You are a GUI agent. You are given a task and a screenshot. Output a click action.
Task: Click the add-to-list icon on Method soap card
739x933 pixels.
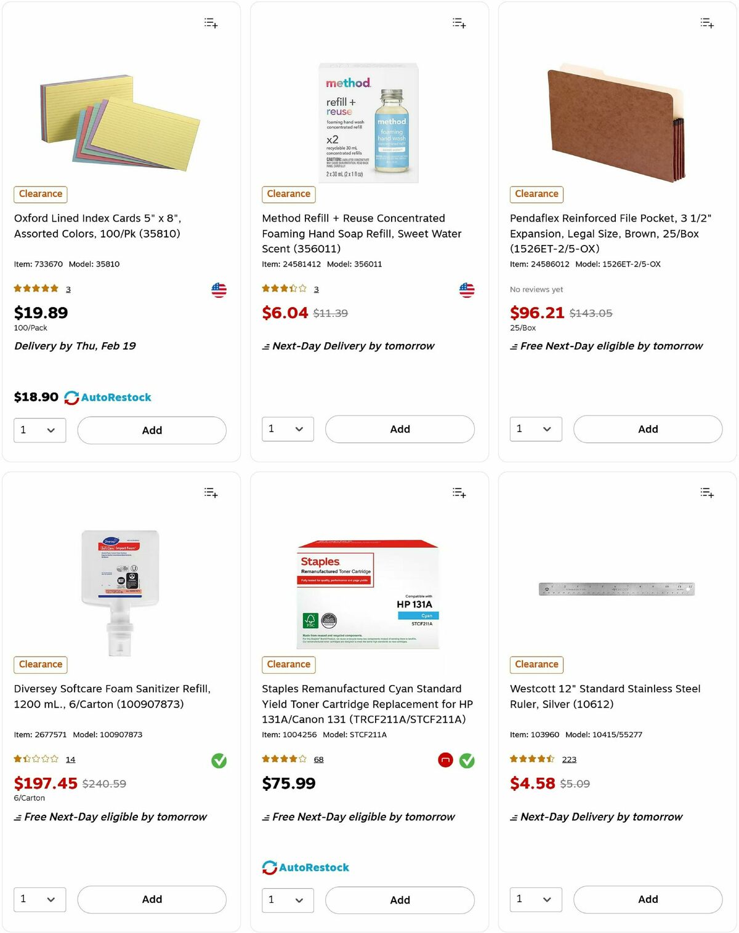458,23
